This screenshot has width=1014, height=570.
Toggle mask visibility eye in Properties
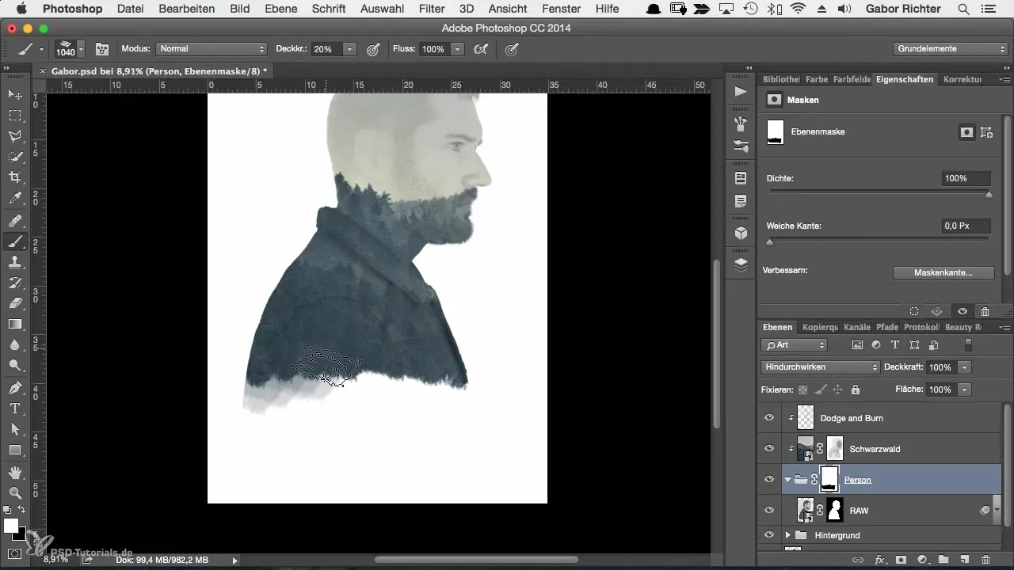point(962,311)
